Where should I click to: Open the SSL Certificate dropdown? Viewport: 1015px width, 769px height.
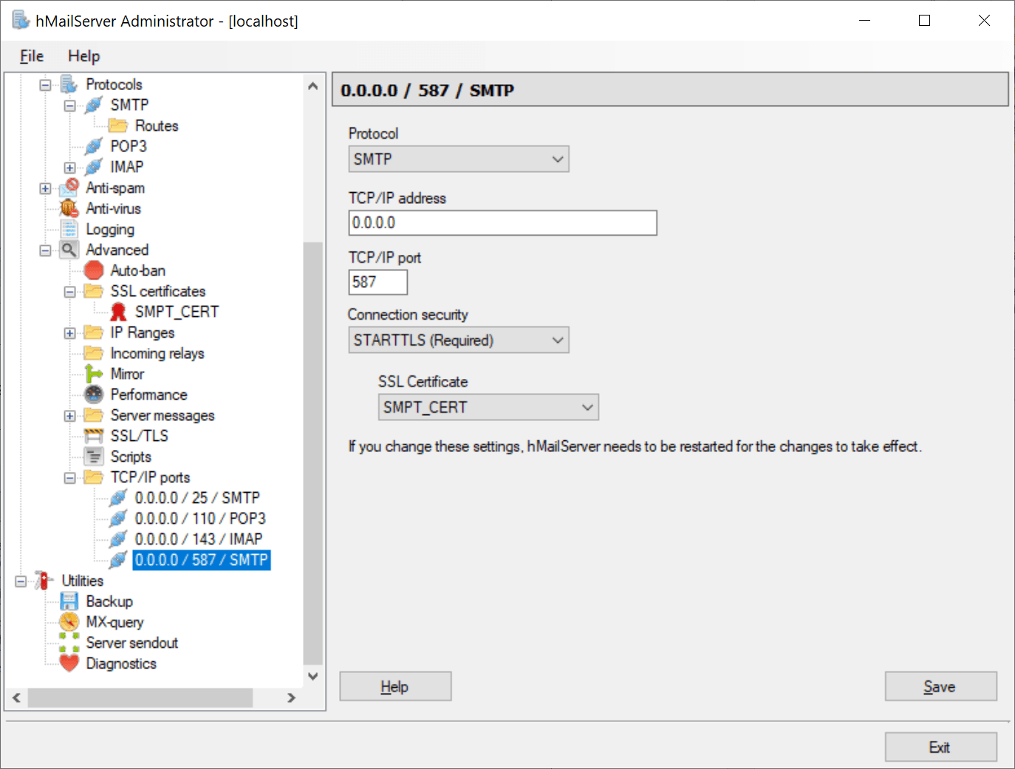click(x=488, y=407)
